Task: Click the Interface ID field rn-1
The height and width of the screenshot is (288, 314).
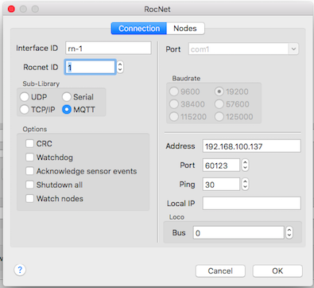Action: (x=108, y=48)
